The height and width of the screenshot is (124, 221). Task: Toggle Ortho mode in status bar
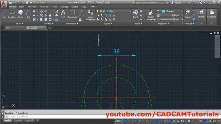[x=136, y=121]
